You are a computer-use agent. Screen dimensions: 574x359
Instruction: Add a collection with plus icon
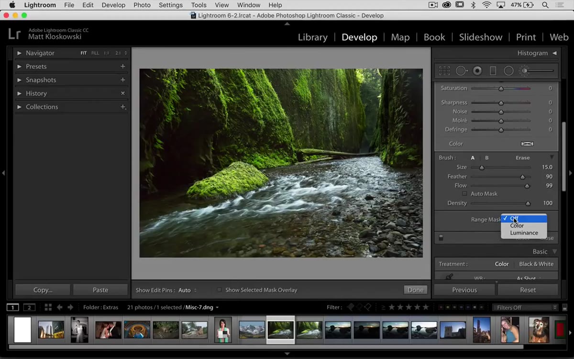coord(123,107)
